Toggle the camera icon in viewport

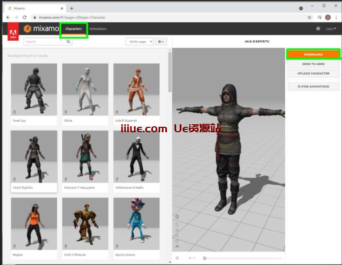177,246
